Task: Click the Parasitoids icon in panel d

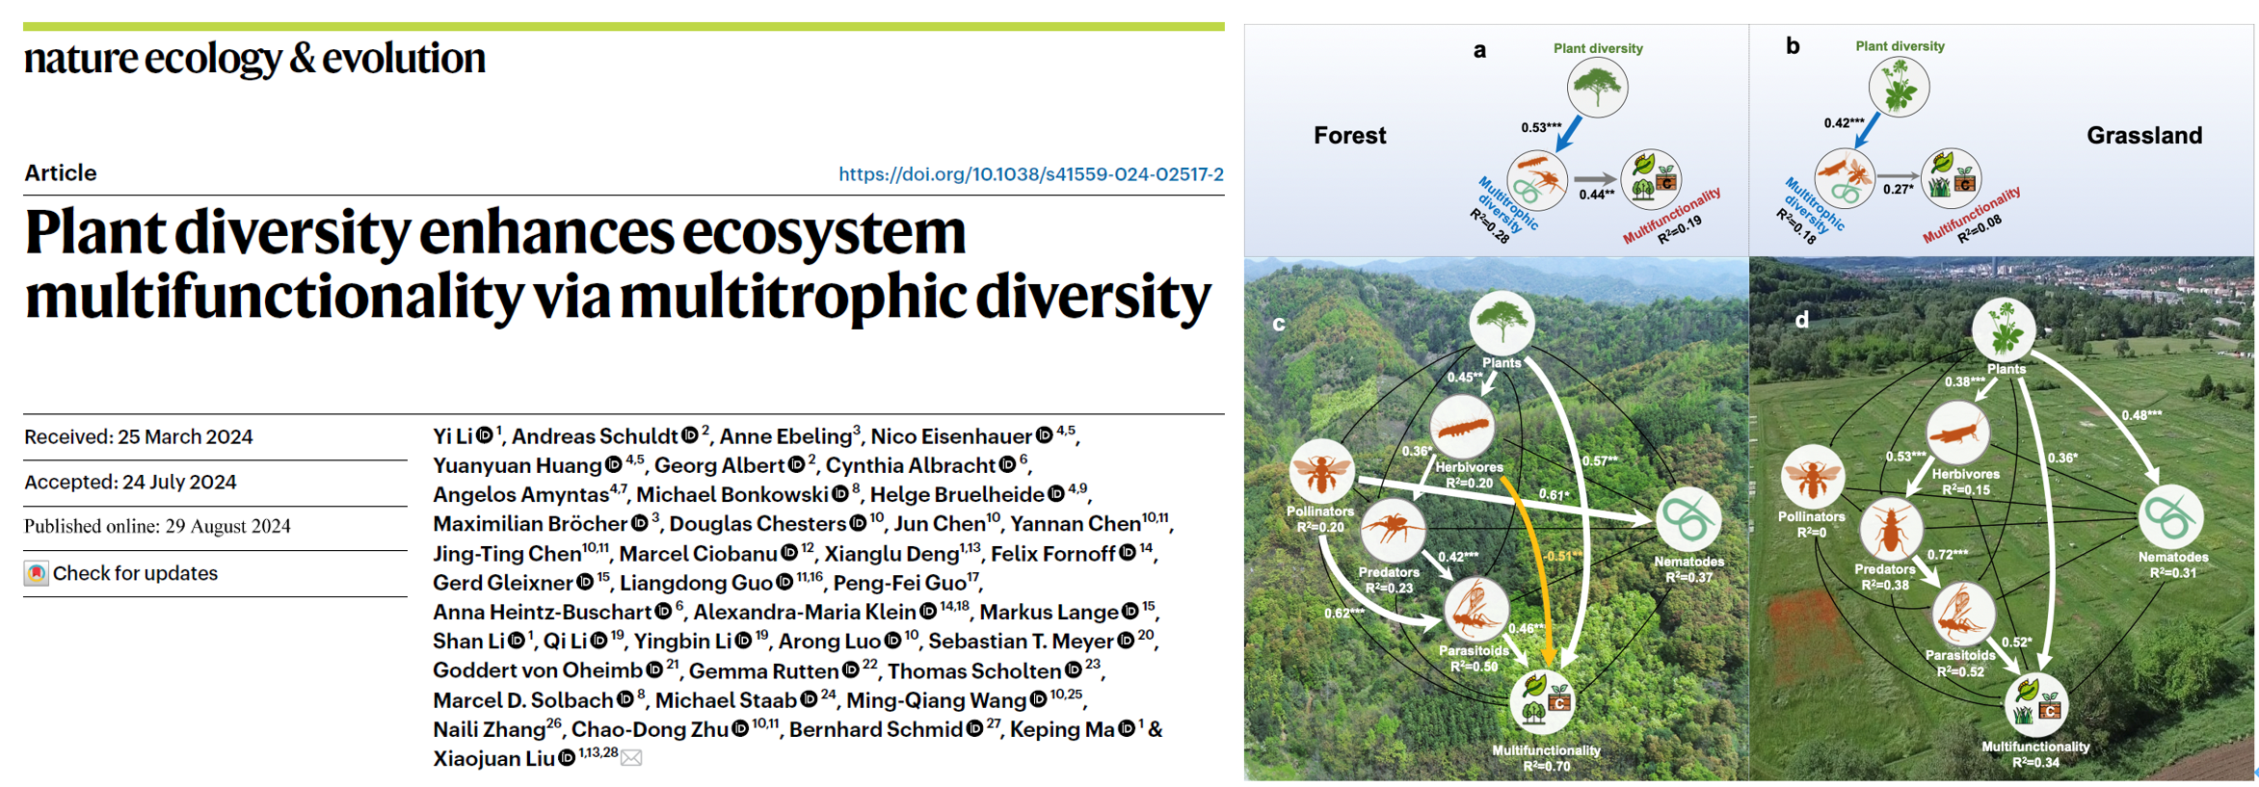Action: point(1962,614)
